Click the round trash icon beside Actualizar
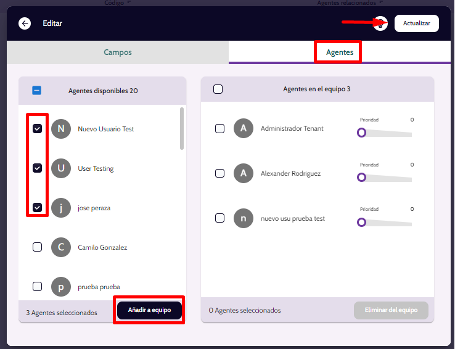Image resolution: width=455 pixels, height=349 pixels. 380,23
